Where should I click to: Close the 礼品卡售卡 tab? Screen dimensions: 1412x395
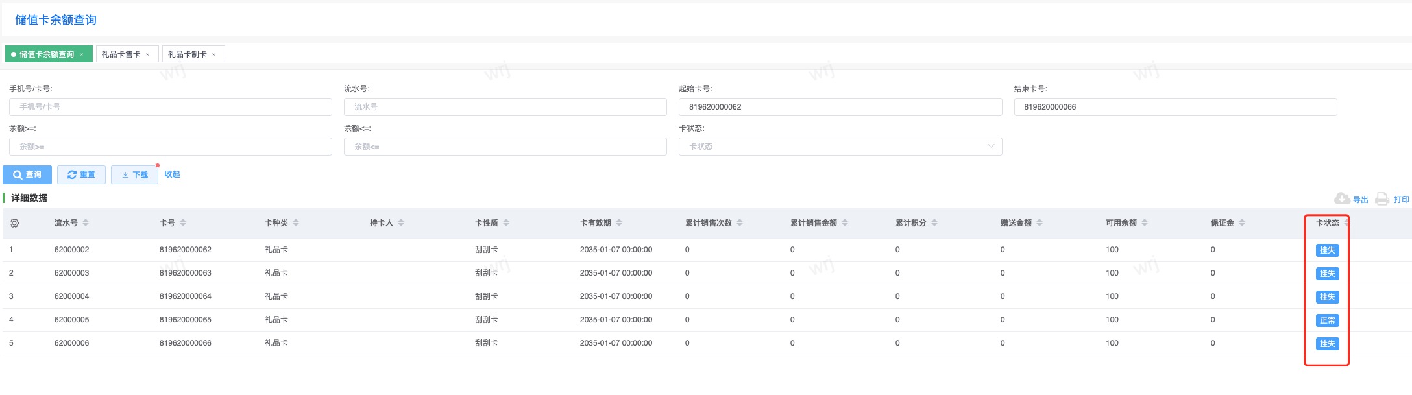[148, 54]
